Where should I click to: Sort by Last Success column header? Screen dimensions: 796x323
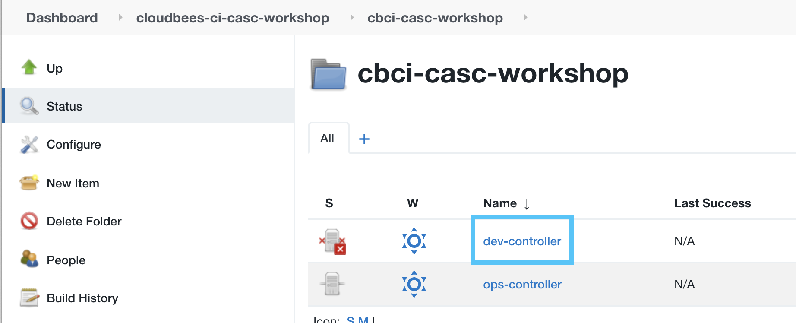[x=712, y=203]
